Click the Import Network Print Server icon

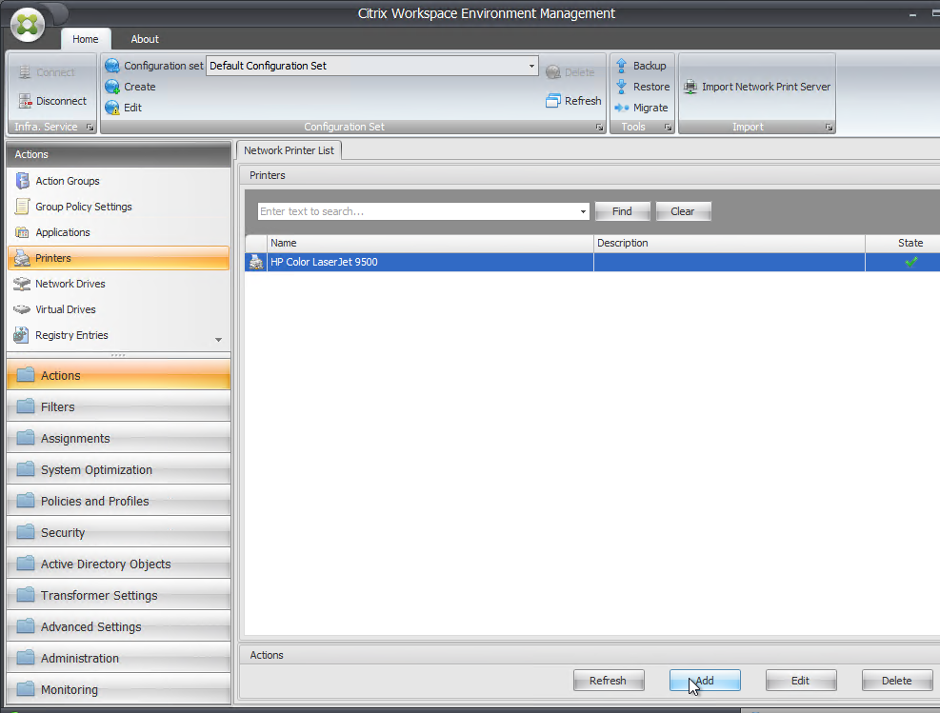690,87
